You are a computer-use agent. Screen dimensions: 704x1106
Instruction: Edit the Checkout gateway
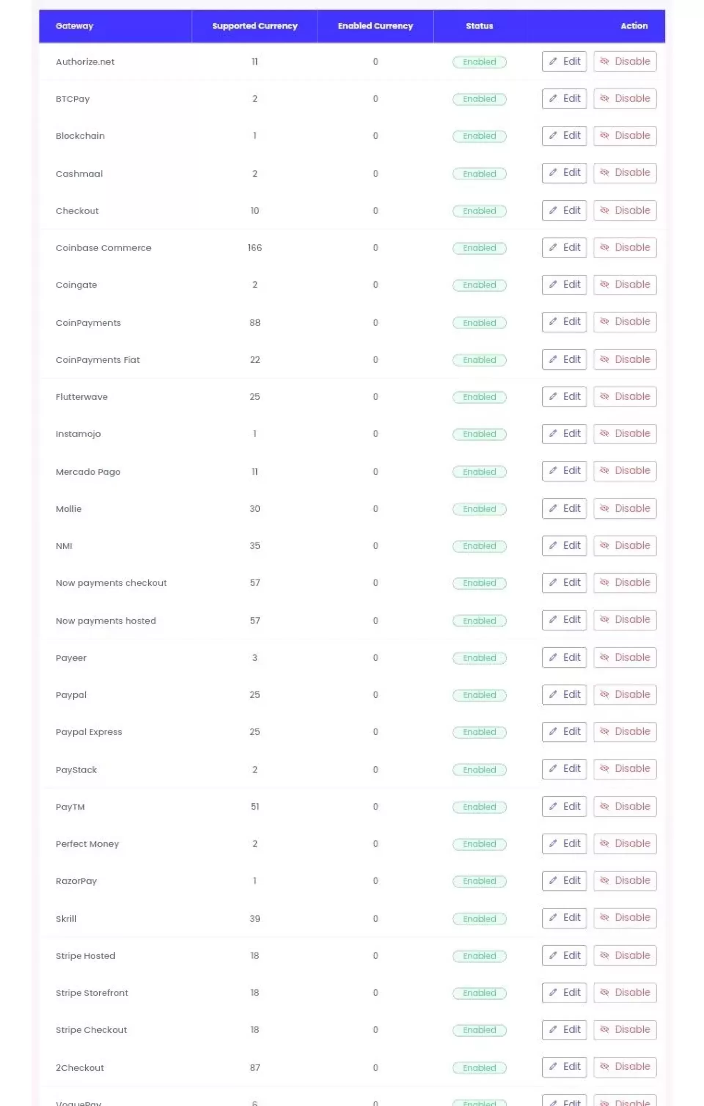564,210
